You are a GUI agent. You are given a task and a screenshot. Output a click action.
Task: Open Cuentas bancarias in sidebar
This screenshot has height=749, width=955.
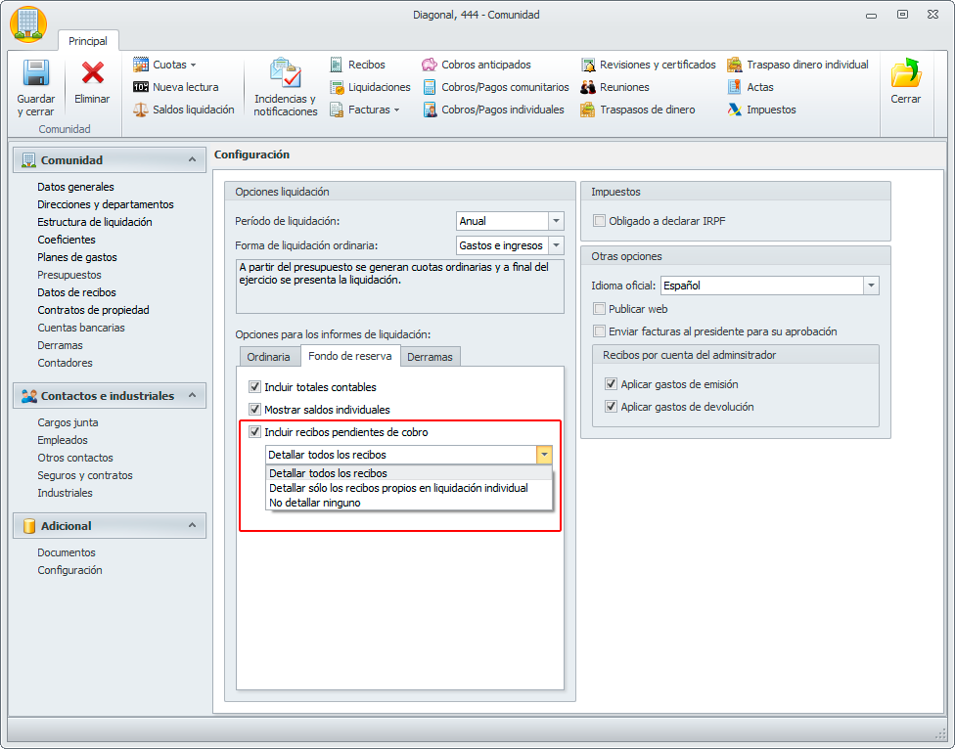[81, 328]
